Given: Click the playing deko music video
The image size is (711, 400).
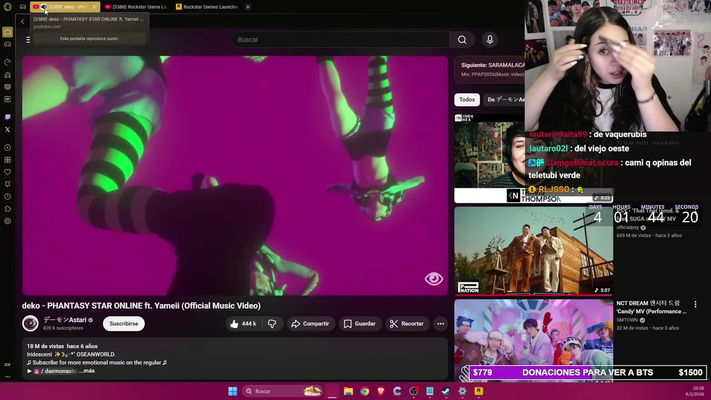Looking at the screenshot, I should tap(235, 176).
